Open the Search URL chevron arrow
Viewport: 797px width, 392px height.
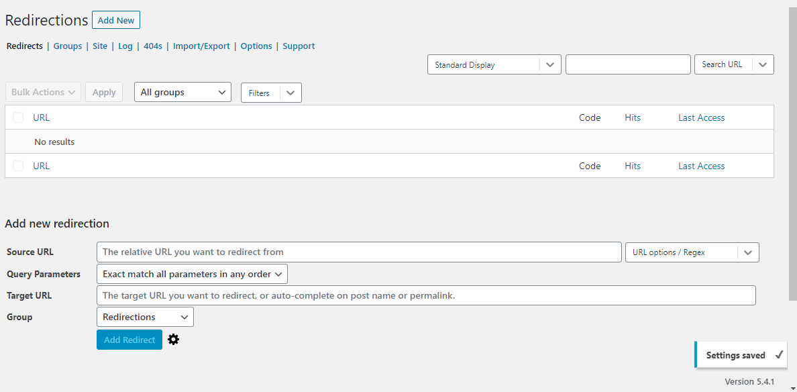pyautogui.click(x=763, y=64)
